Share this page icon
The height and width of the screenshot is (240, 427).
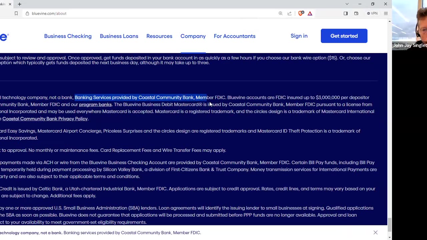click(x=290, y=13)
